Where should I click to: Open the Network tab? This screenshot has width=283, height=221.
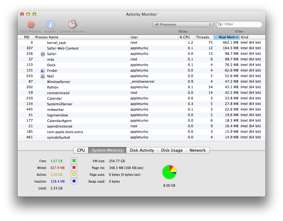coord(198,150)
